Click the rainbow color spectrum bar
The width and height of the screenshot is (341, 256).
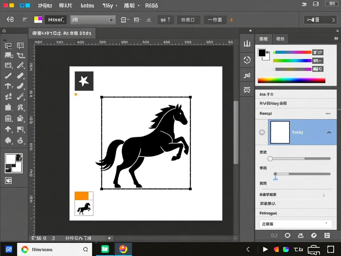[x=291, y=80]
